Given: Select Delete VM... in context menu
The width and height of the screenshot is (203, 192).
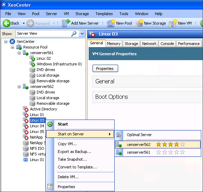Looking at the screenshot, I should [x=80, y=177].
